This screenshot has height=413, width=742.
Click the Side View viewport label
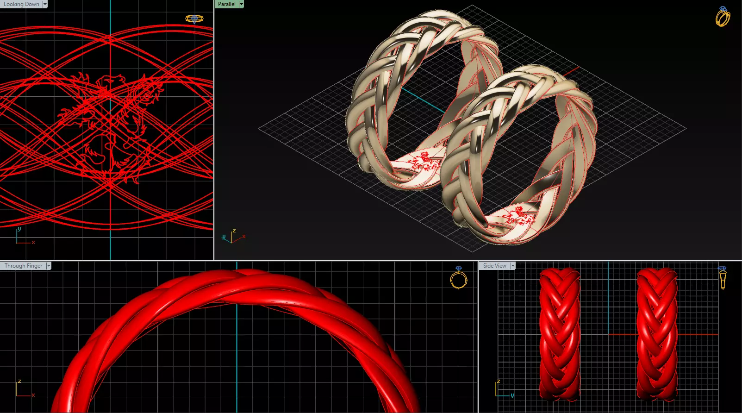coord(494,266)
